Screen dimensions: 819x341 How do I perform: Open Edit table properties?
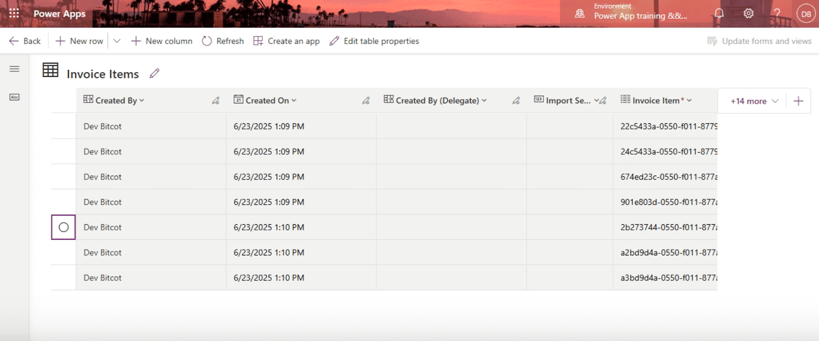(374, 41)
